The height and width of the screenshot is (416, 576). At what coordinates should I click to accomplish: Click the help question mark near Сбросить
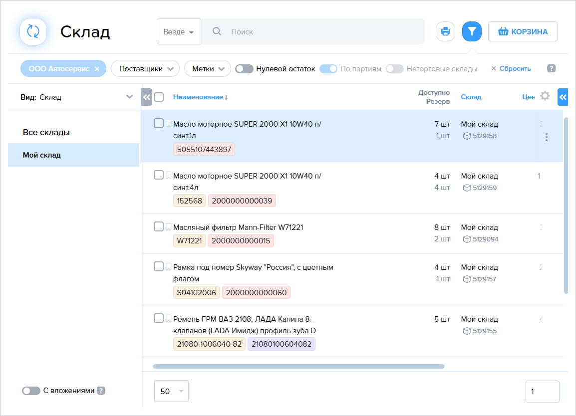coord(551,68)
